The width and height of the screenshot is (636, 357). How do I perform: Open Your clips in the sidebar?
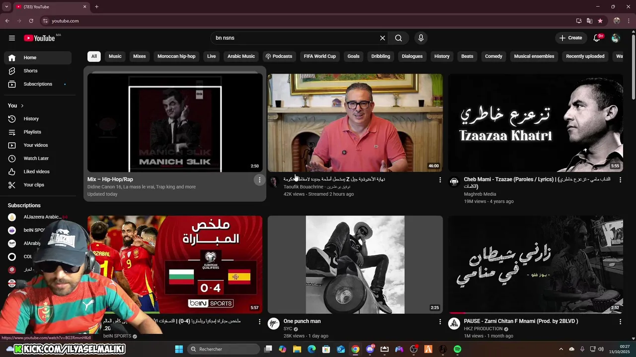pos(38,185)
